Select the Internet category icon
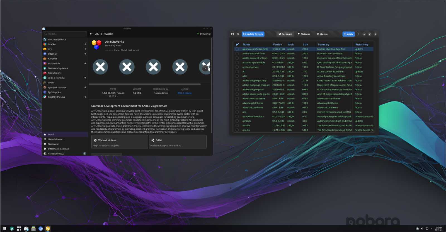This screenshot has height=232, width=446. click(45, 54)
